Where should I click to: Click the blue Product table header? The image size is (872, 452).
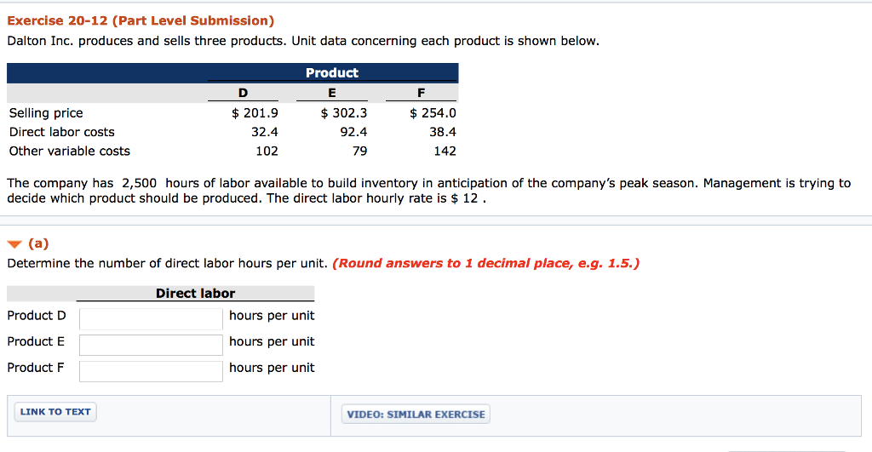tap(331, 73)
